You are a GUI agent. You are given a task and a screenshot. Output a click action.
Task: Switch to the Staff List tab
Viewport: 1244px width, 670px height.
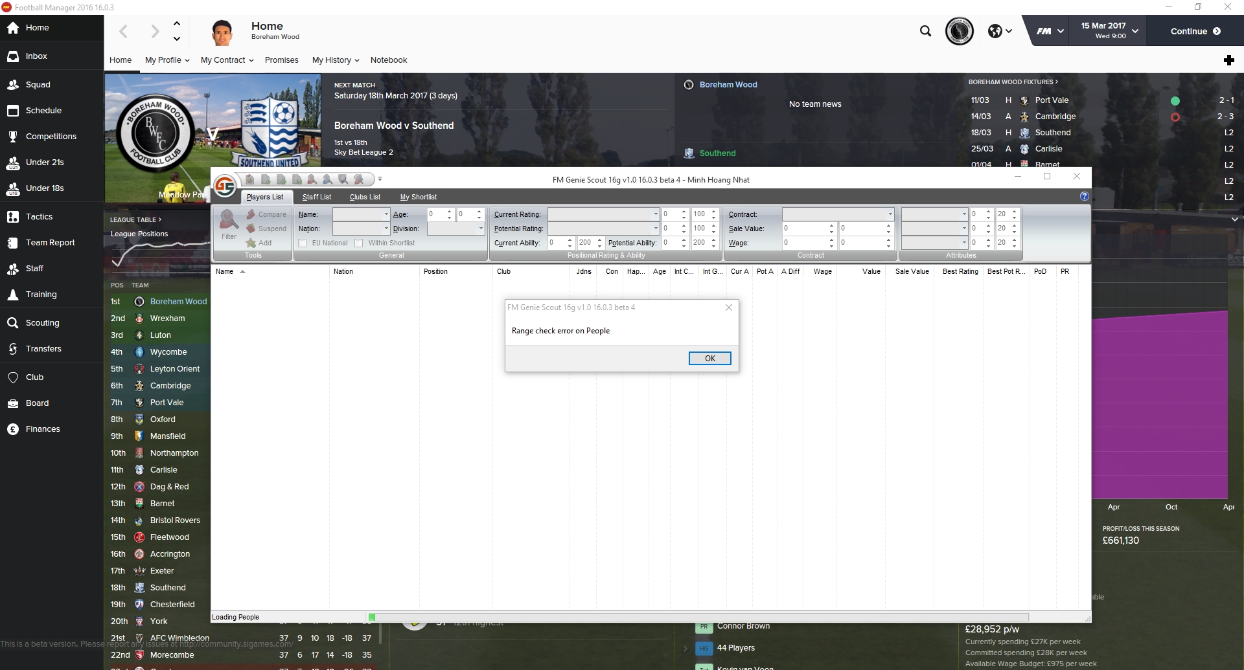[x=317, y=197]
